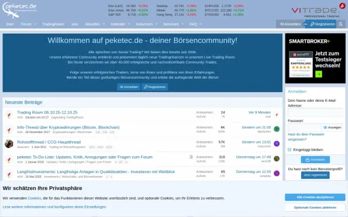Click username dukezero under Rohstoffthread
The width and height of the screenshot is (348, 217).
tap(23, 147)
